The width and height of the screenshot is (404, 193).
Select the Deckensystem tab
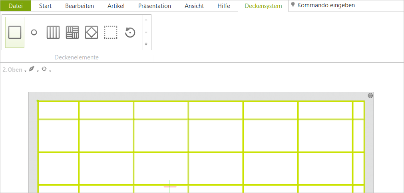263,6
